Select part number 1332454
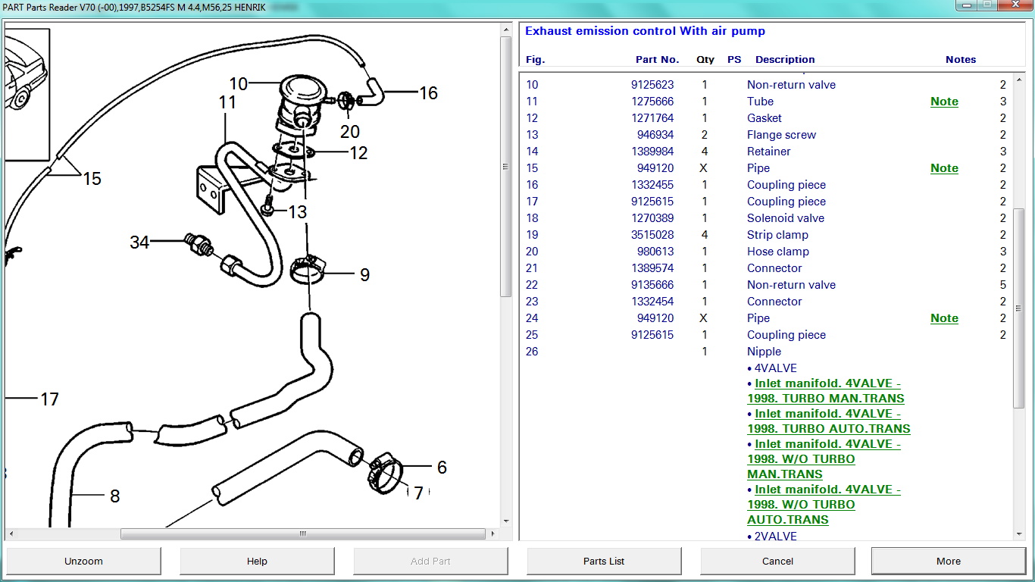 (x=652, y=302)
